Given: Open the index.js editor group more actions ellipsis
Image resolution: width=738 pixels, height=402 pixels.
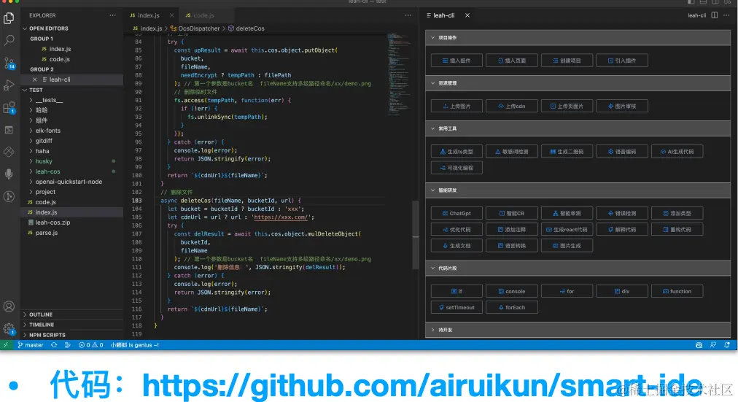Looking at the screenshot, I should click(x=408, y=15).
